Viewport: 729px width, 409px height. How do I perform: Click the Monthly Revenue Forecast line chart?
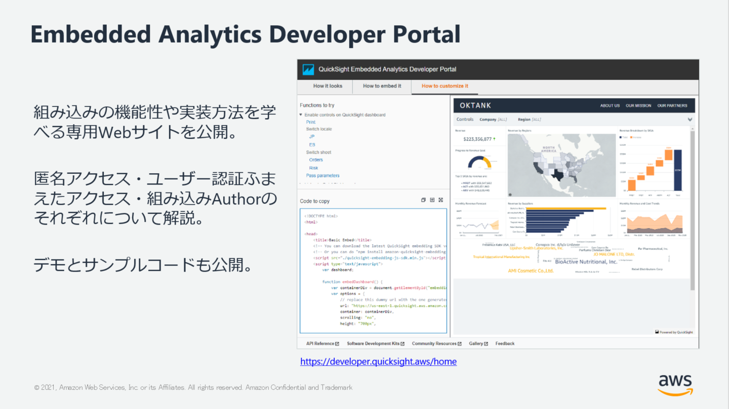tap(479, 225)
